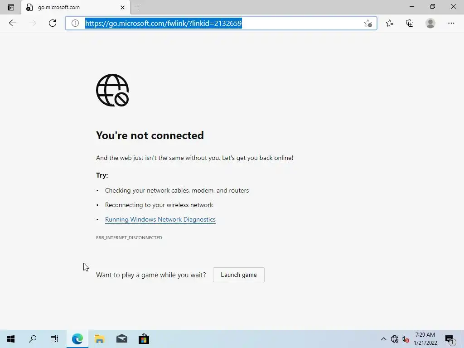Click the ERR_INTERNET_DISCONNECTED error code
This screenshot has width=464, height=348.
click(x=129, y=237)
